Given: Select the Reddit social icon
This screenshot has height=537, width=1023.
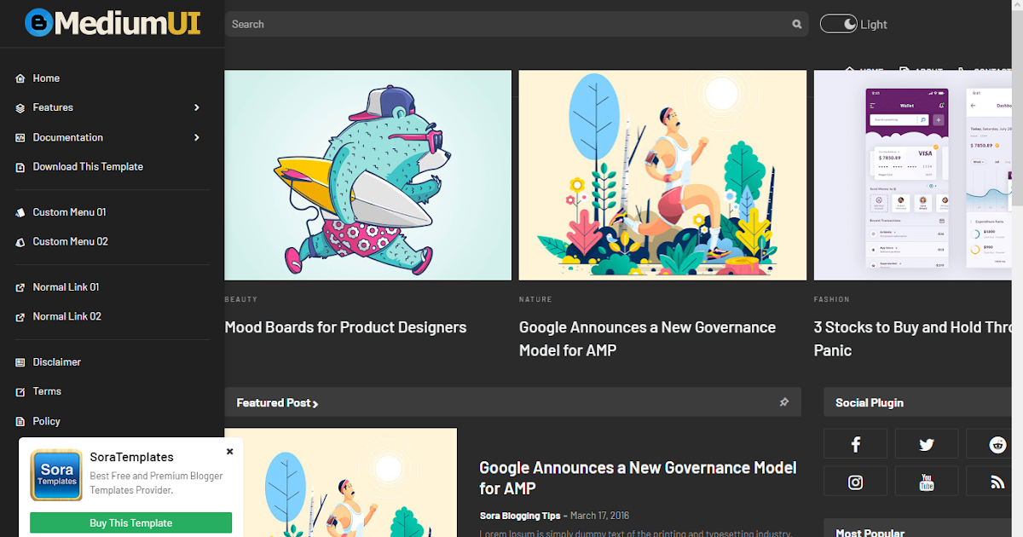Looking at the screenshot, I should click(996, 443).
